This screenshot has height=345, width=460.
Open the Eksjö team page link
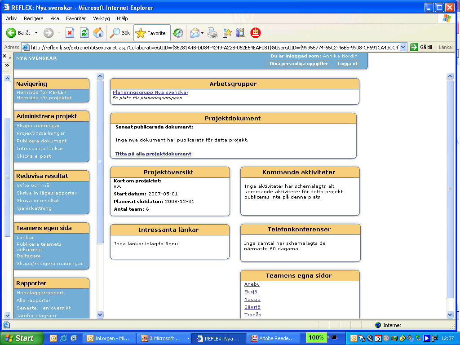pos(251,292)
